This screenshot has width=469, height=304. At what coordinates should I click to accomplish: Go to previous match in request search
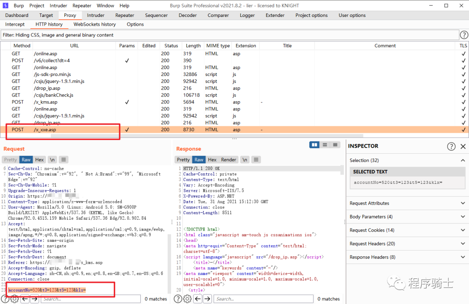coord(25,299)
